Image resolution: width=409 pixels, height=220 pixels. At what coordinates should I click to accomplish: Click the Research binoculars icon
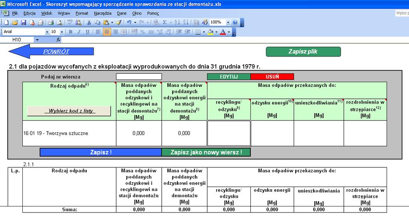(78, 23)
